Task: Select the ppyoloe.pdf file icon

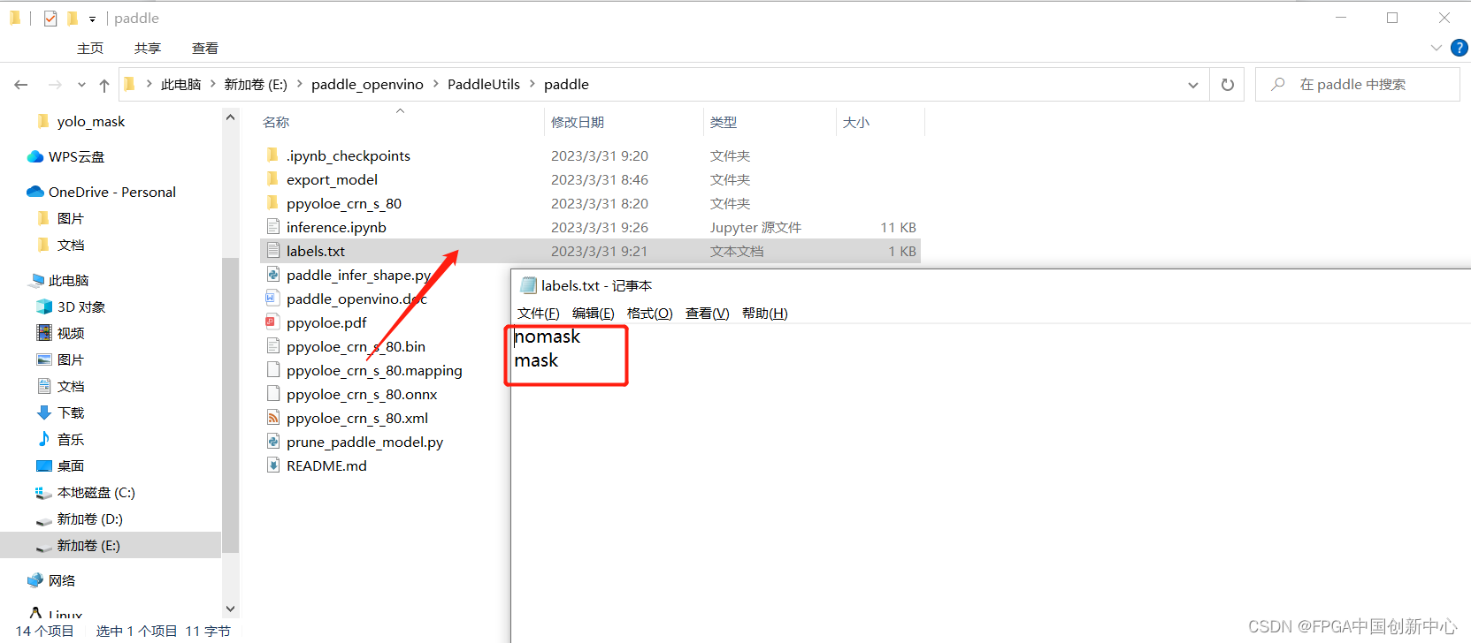Action: [273, 322]
